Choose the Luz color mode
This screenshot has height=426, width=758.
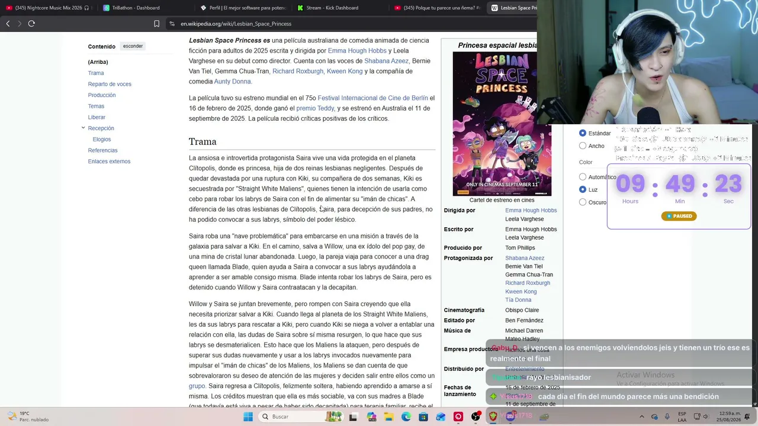(x=583, y=189)
